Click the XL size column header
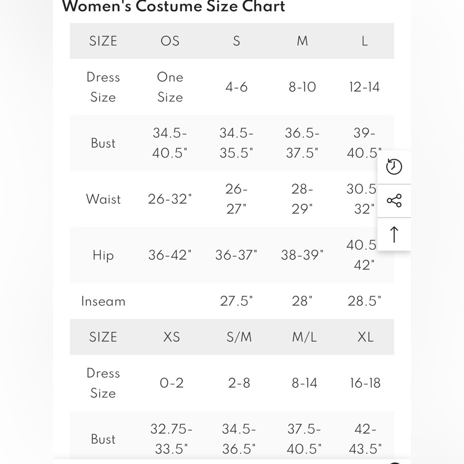The image size is (464, 464). pos(366,337)
